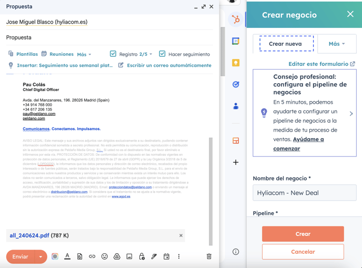Click the pau@peldano.com email link
The width and height of the screenshot is (362, 268).
39,114
